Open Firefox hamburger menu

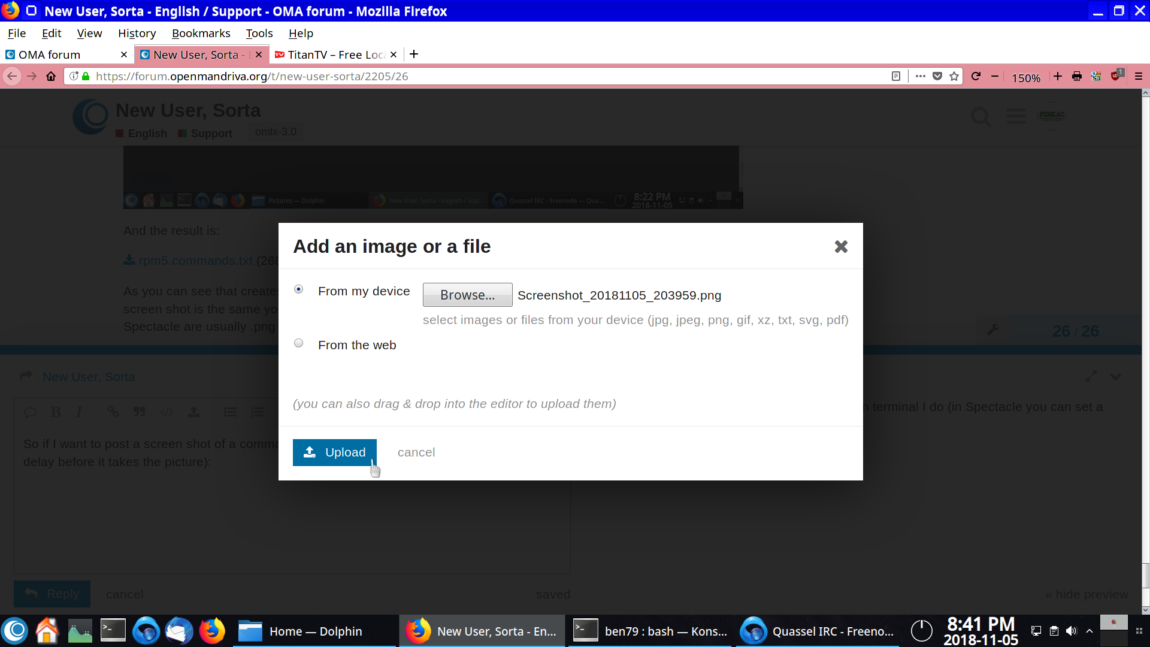click(1139, 76)
